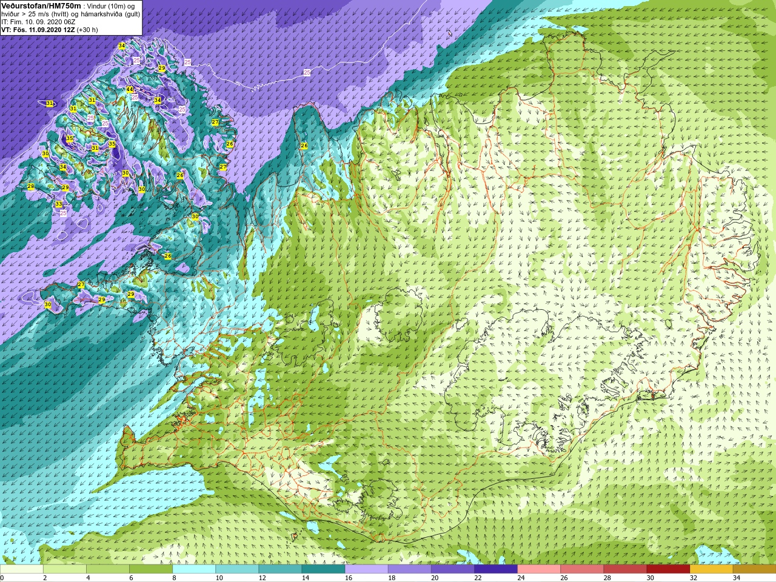Image resolution: width=776 pixels, height=582 pixels.
Task: Select the light green 4–6 m/s legend swatch
Action: pyautogui.click(x=108, y=569)
